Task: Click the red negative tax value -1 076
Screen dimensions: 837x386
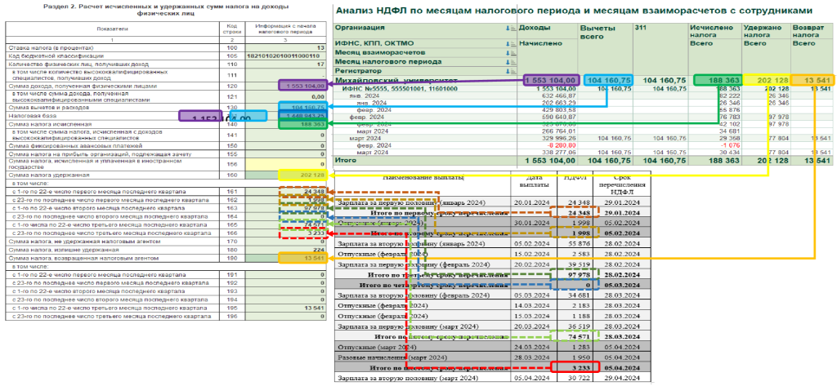Action: (x=729, y=144)
